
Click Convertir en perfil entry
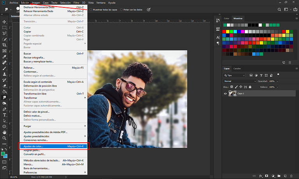click(53, 154)
